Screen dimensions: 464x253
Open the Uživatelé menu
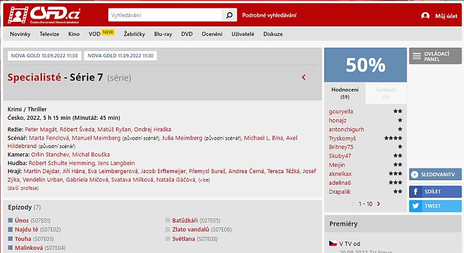coord(243,34)
